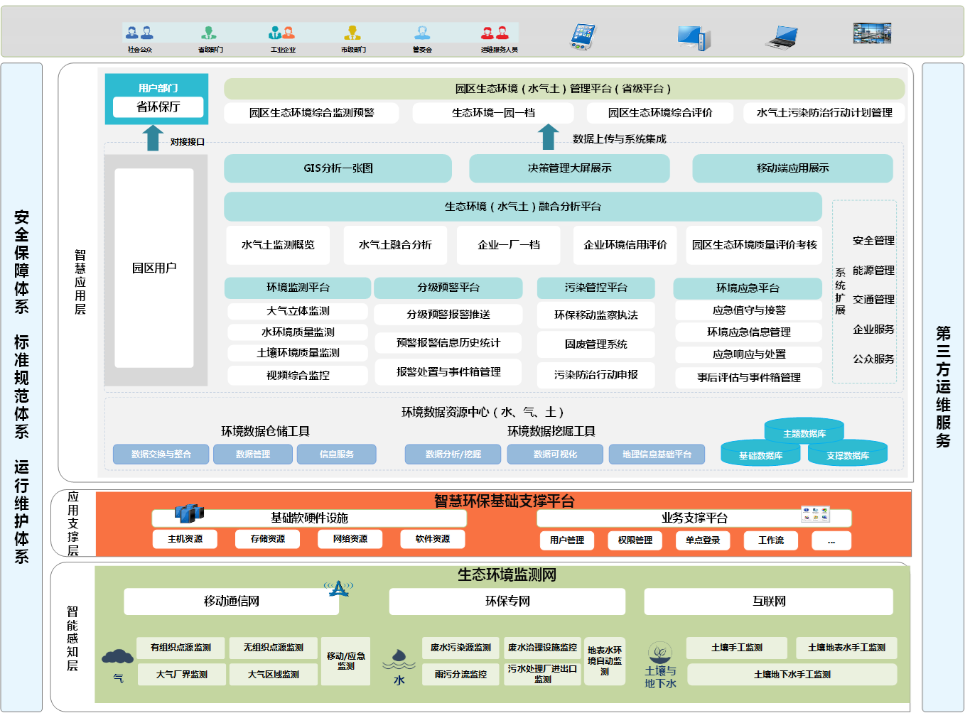Image resolution: width=965 pixels, height=713 pixels.
Task: Click the ellipsis box after 工作流
Action: pyautogui.click(x=831, y=540)
